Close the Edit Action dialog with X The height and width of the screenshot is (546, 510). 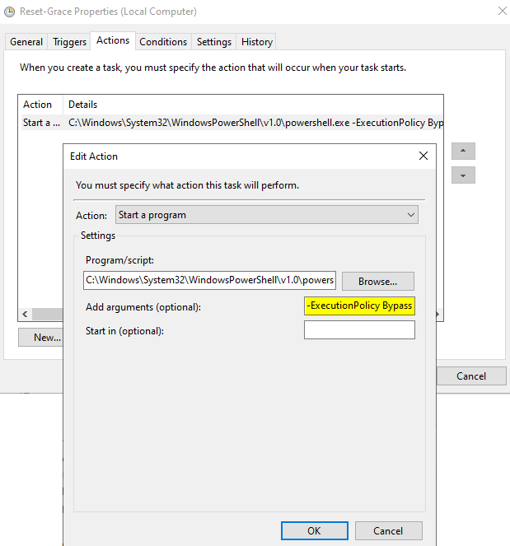(423, 156)
